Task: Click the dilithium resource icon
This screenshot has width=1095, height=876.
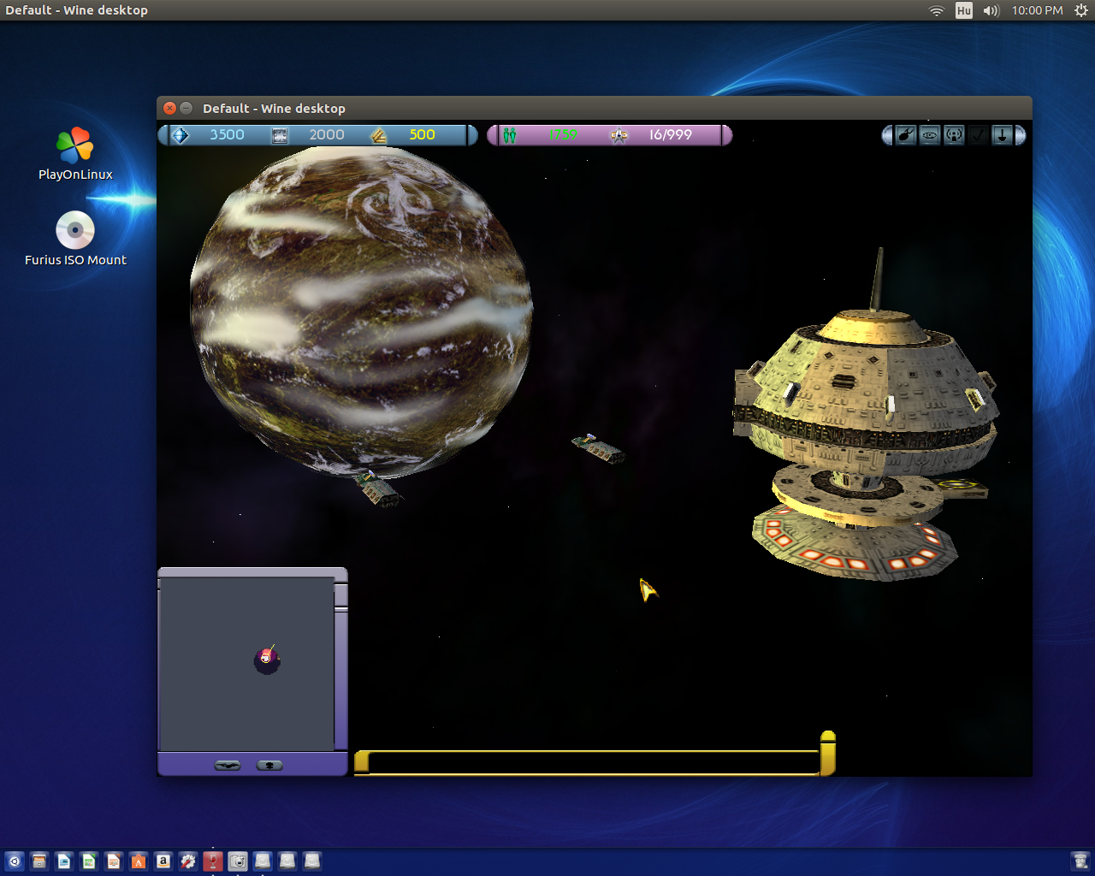Action: [180, 135]
